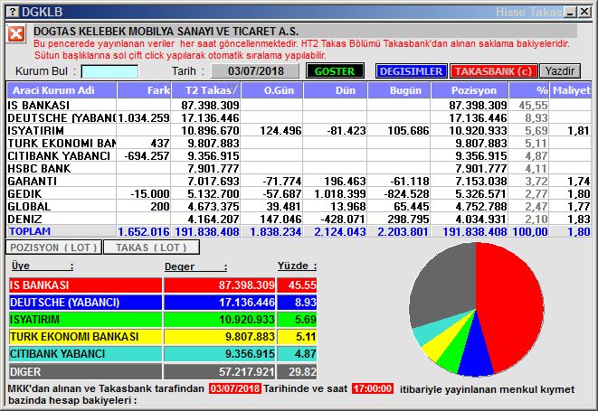Select the GARANTI row
This screenshot has height=411, width=598.
(299, 181)
